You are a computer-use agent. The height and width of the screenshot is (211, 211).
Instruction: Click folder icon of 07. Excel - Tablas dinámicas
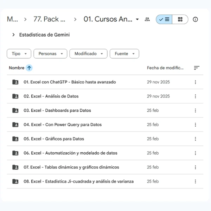(15, 167)
